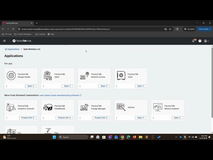
Task: Open Remote Access card options menu
Action: [80, 86]
